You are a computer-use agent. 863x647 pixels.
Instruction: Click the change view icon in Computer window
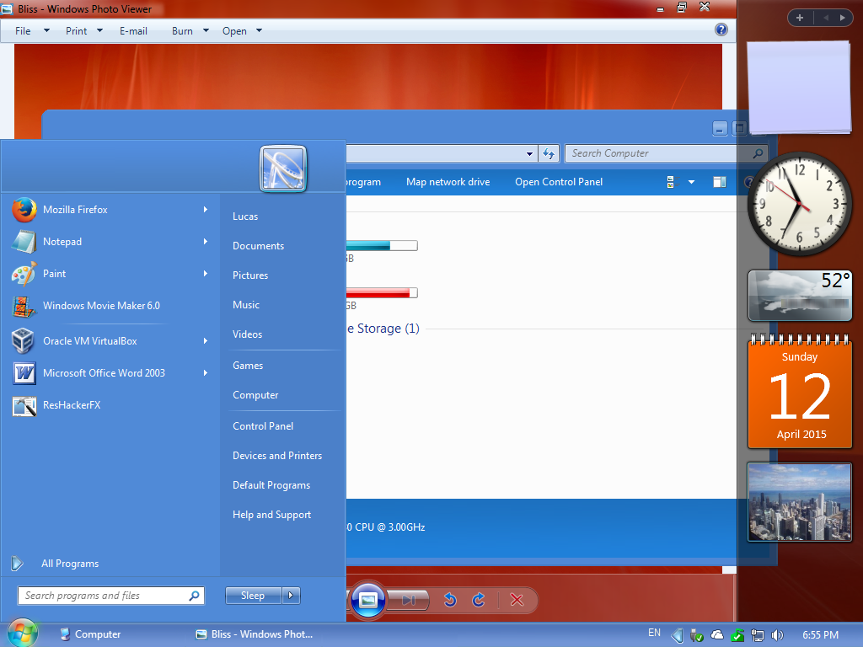[670, 182]
